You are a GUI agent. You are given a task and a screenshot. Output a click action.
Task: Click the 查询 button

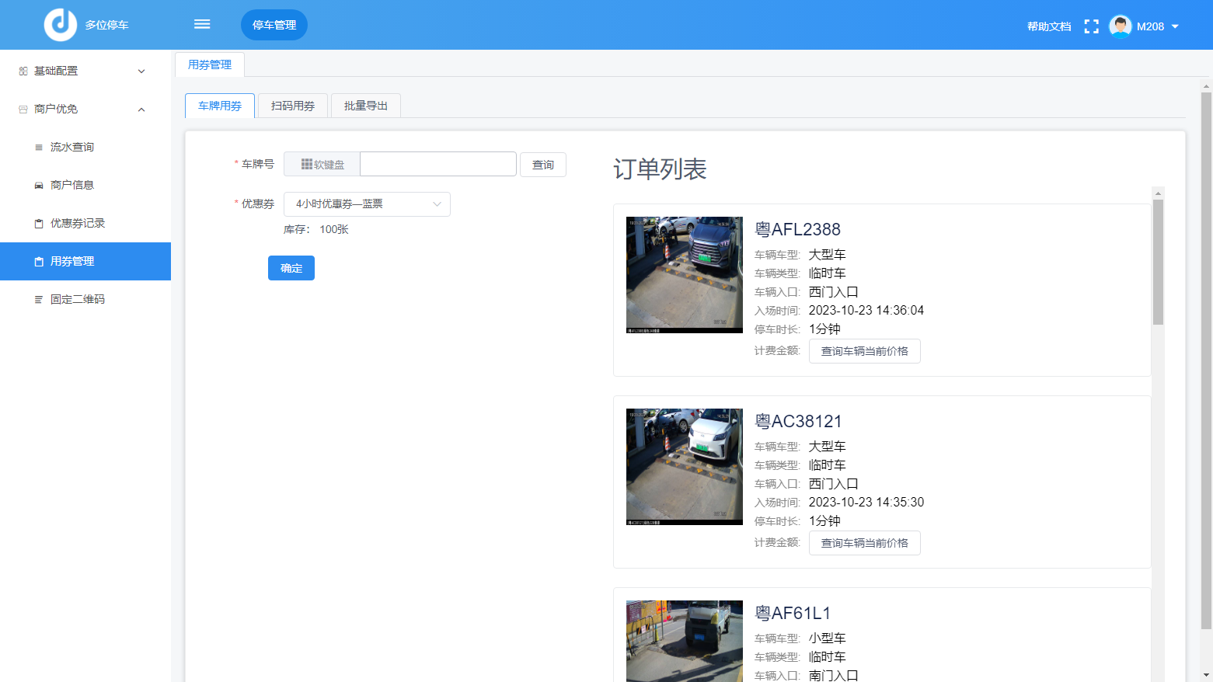543,165
